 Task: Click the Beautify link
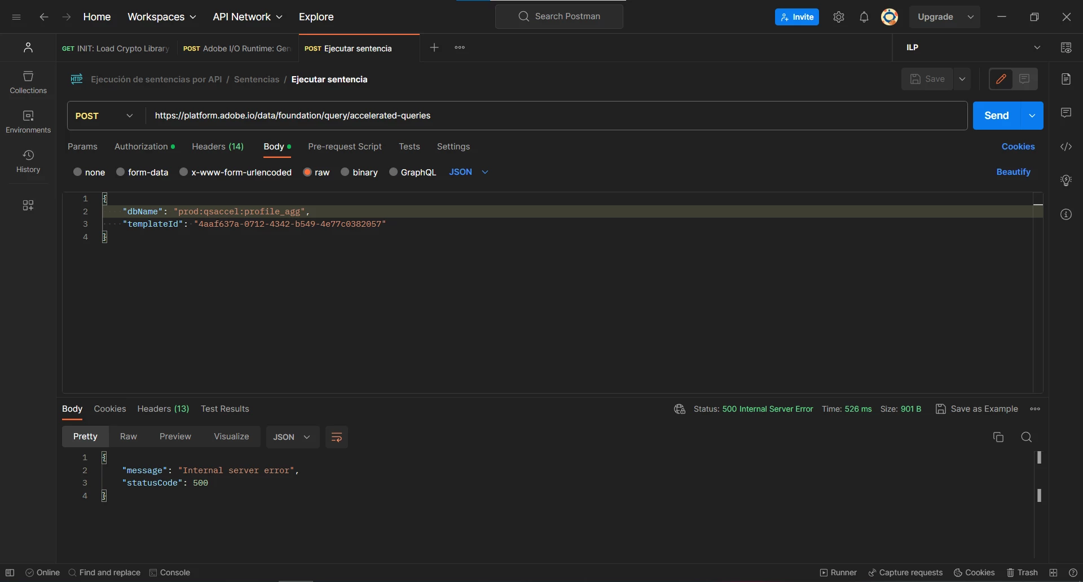click(x=1013, y=172)
